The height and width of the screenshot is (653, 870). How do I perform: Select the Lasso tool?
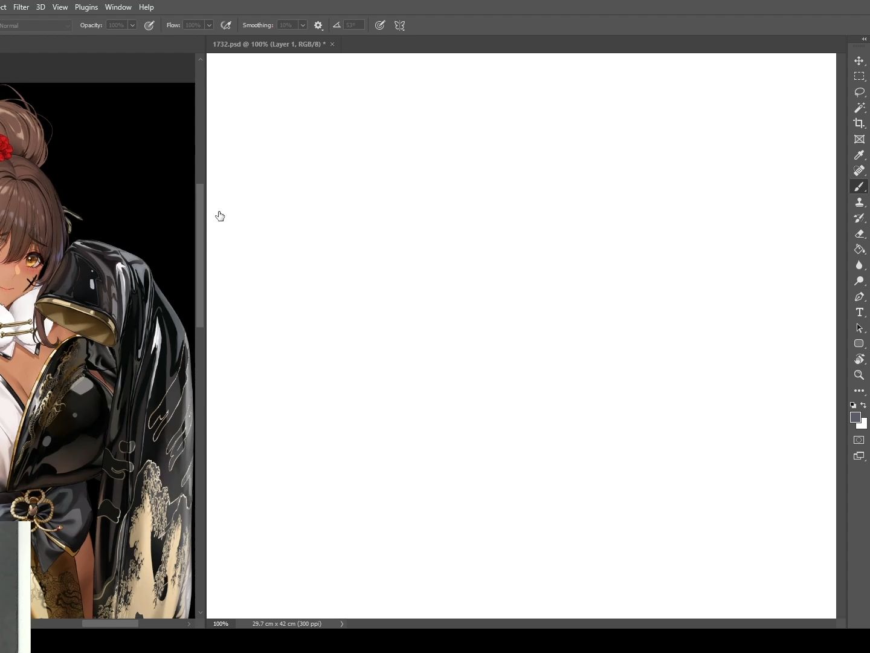pos(859,93)
